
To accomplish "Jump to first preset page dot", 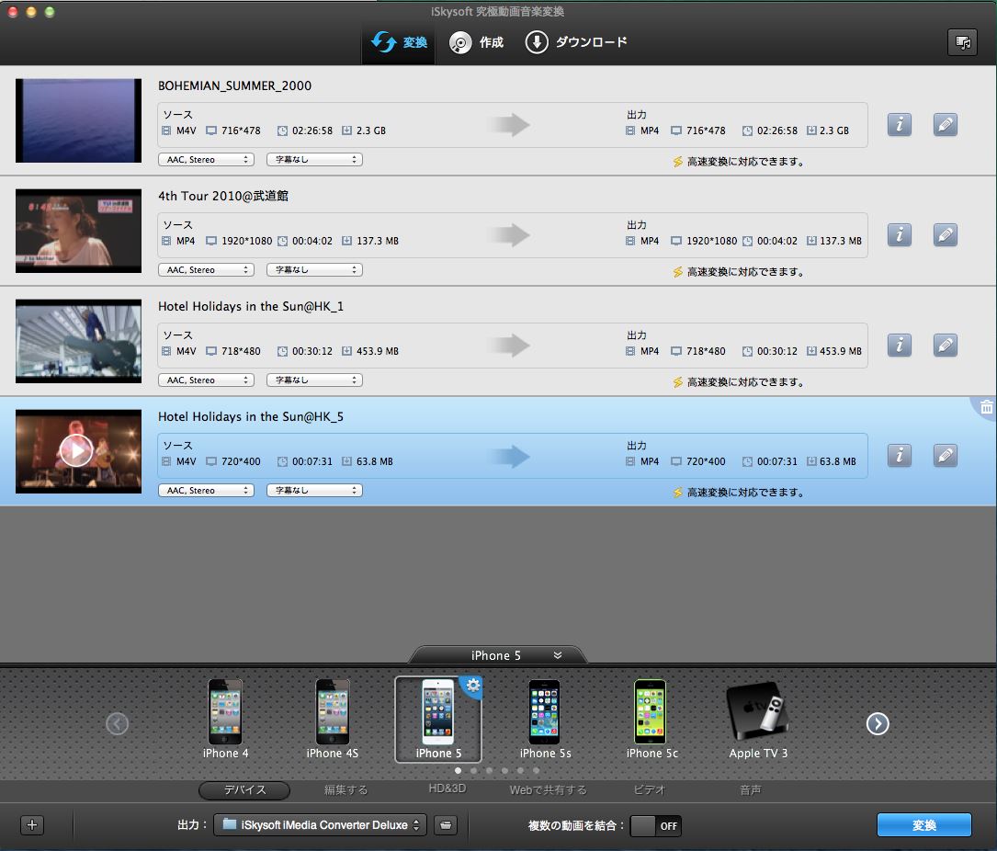I will click(x=458, y=770).
